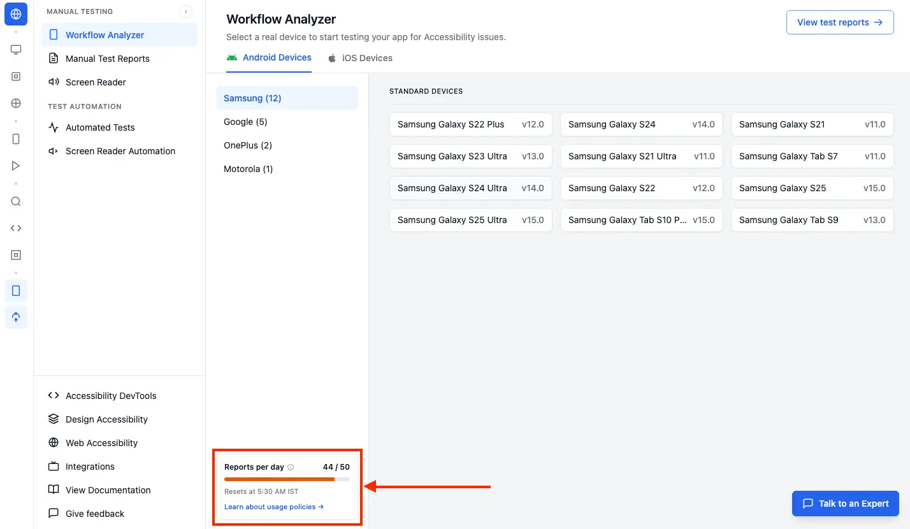This screenshot has width=910, height=529.
Task: Open Integrations
Action: 120,467
